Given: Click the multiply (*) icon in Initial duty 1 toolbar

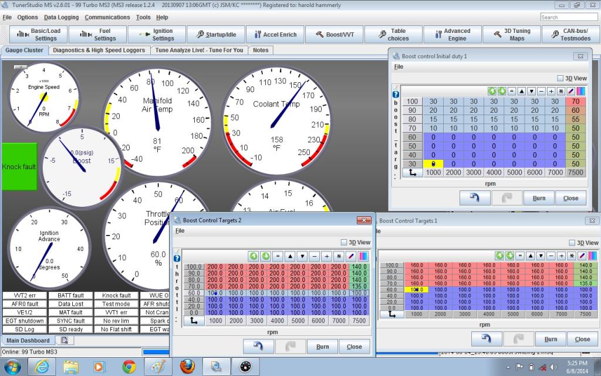Looking at the screenshot, I should coord(561,91).
